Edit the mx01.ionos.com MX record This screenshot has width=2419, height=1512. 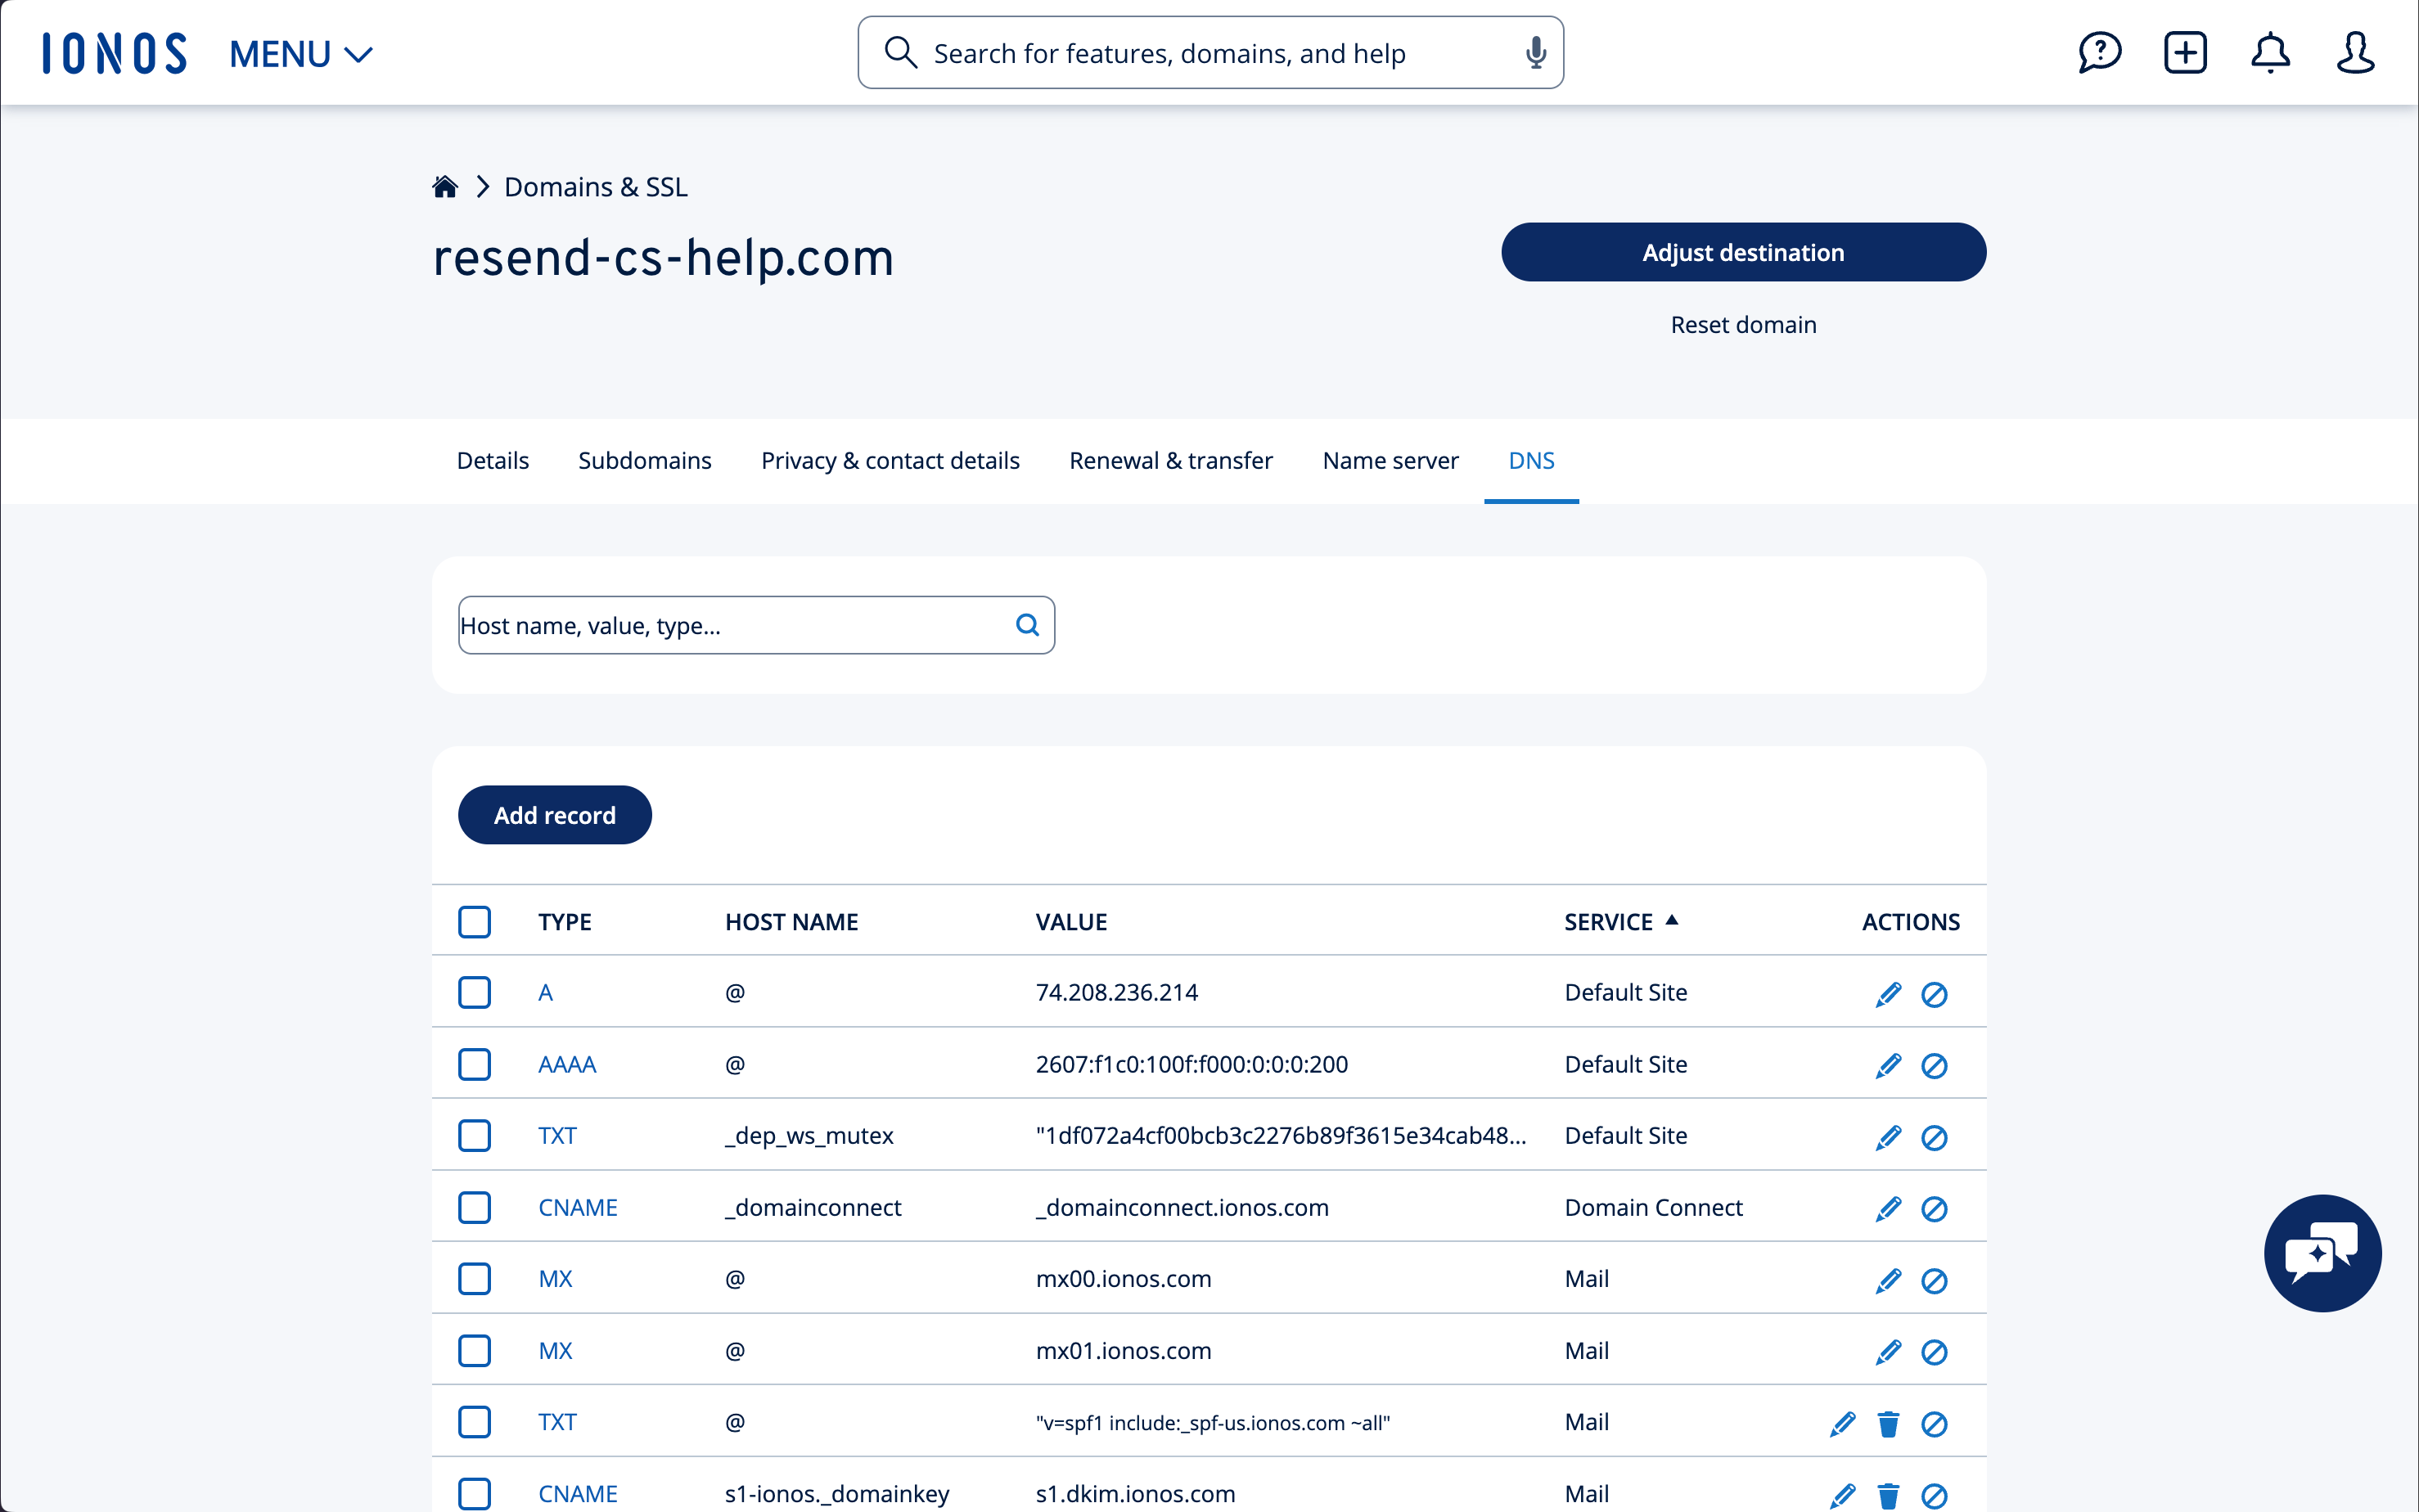(1888, 1352)
